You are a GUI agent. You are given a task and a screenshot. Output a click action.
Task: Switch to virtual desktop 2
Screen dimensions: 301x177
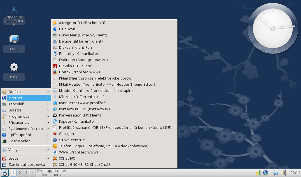tap(20, 173)
